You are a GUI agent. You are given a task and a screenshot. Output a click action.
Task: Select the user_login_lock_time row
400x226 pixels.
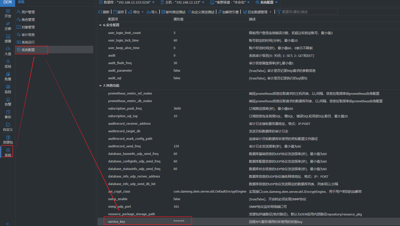(x=249, y=40)
